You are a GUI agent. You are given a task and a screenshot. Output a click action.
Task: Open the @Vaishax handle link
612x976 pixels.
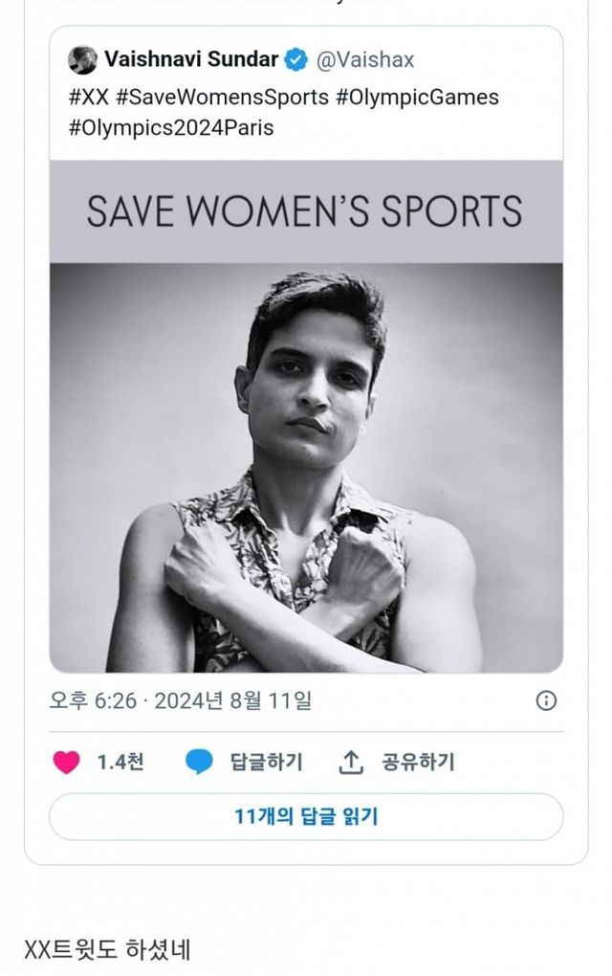[x=364, y=59]
